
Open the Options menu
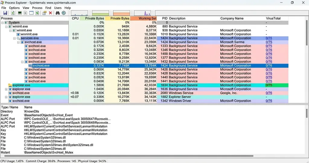point(14,8)
